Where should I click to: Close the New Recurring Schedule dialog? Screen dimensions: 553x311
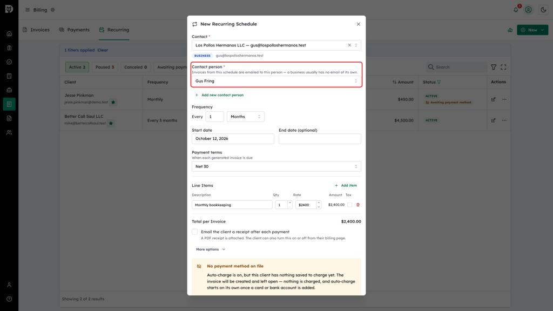coord(359,24)
